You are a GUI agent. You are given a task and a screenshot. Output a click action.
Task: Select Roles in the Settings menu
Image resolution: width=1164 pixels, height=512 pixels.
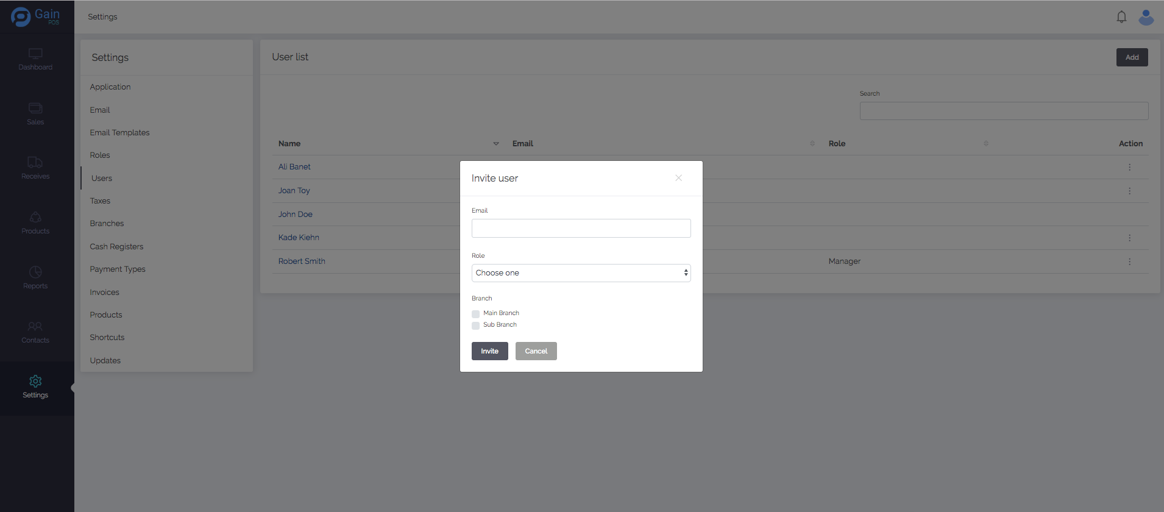pos(100,155)
